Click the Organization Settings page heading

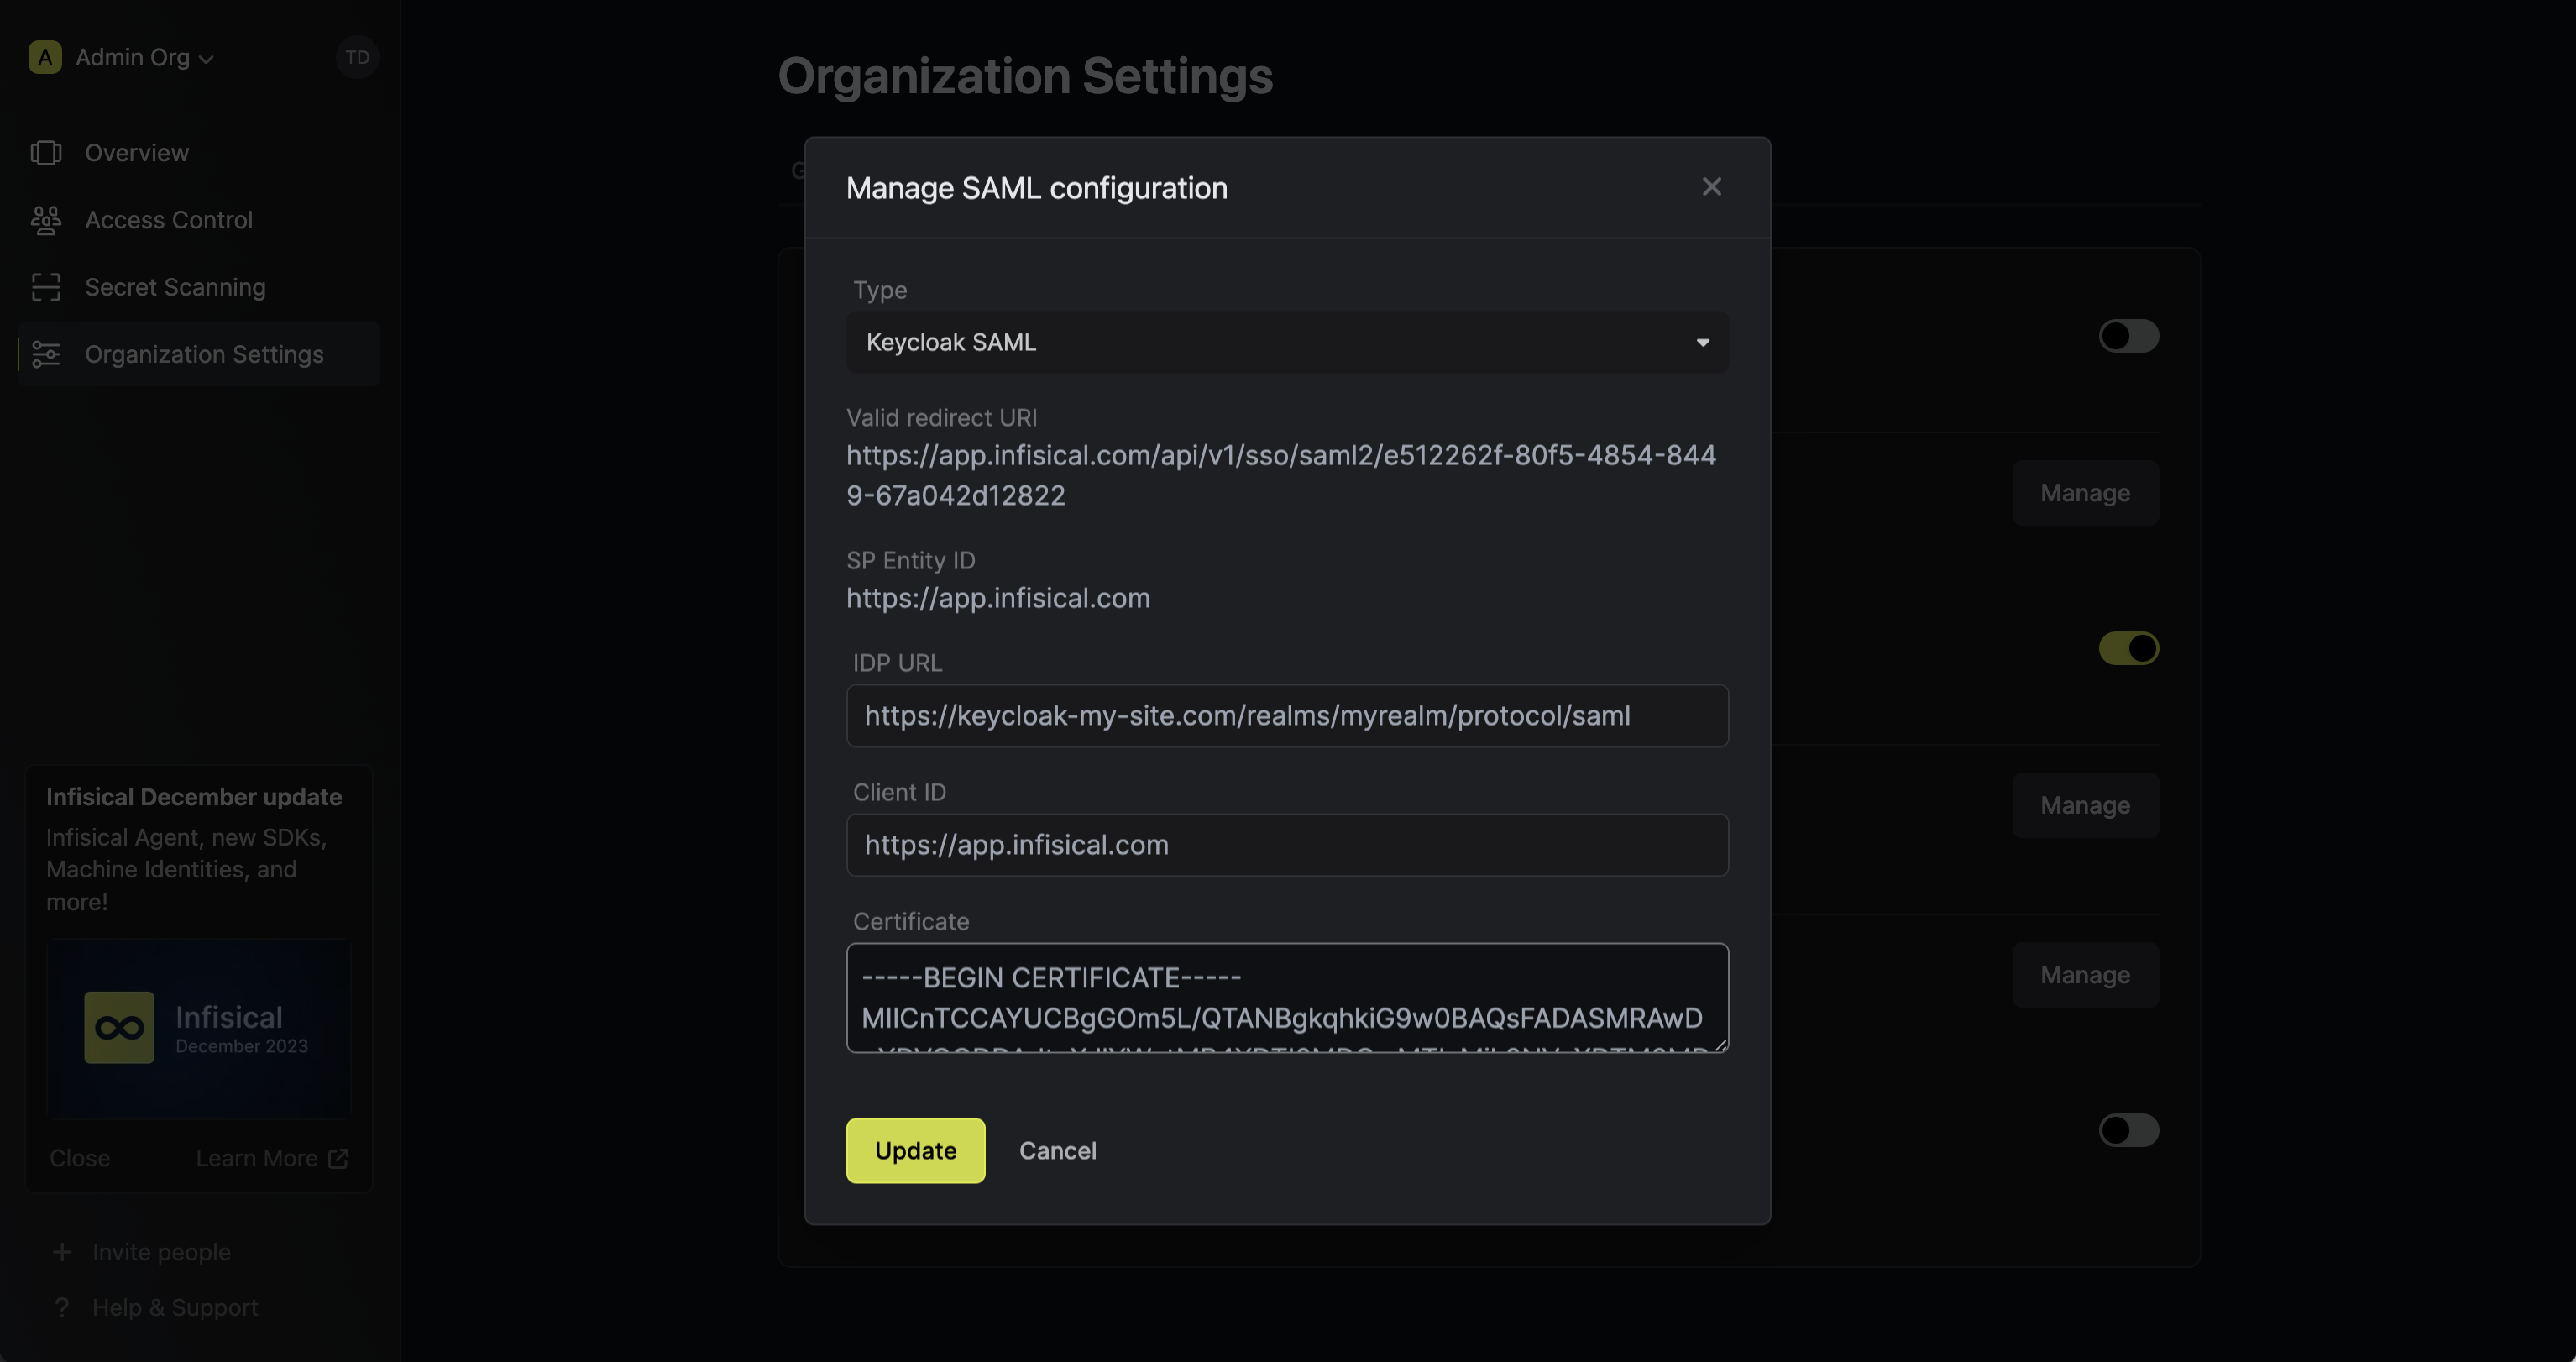[x=1025, y=76]
